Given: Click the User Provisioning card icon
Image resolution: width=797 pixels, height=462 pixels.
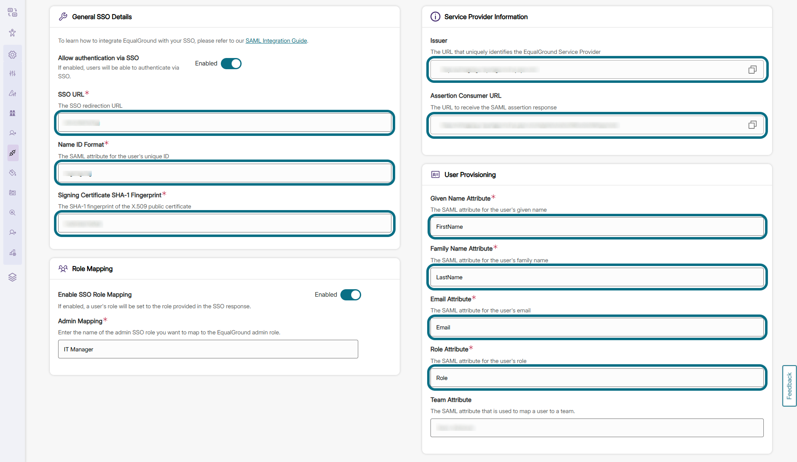Looking at the screenshot, I should coord(435,174).
